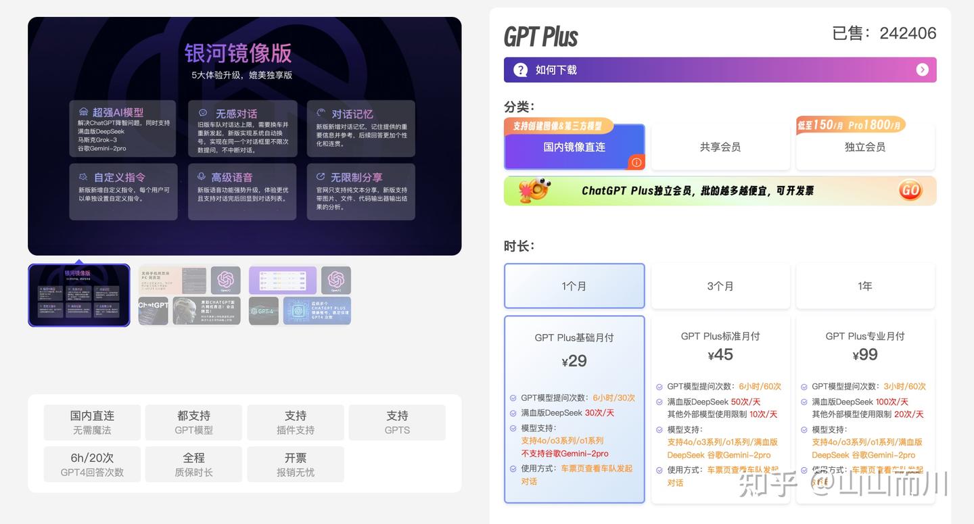The image size is (974, 524).
Task: Choose the 1个月 duration
Action: click(x=574, y=286)
